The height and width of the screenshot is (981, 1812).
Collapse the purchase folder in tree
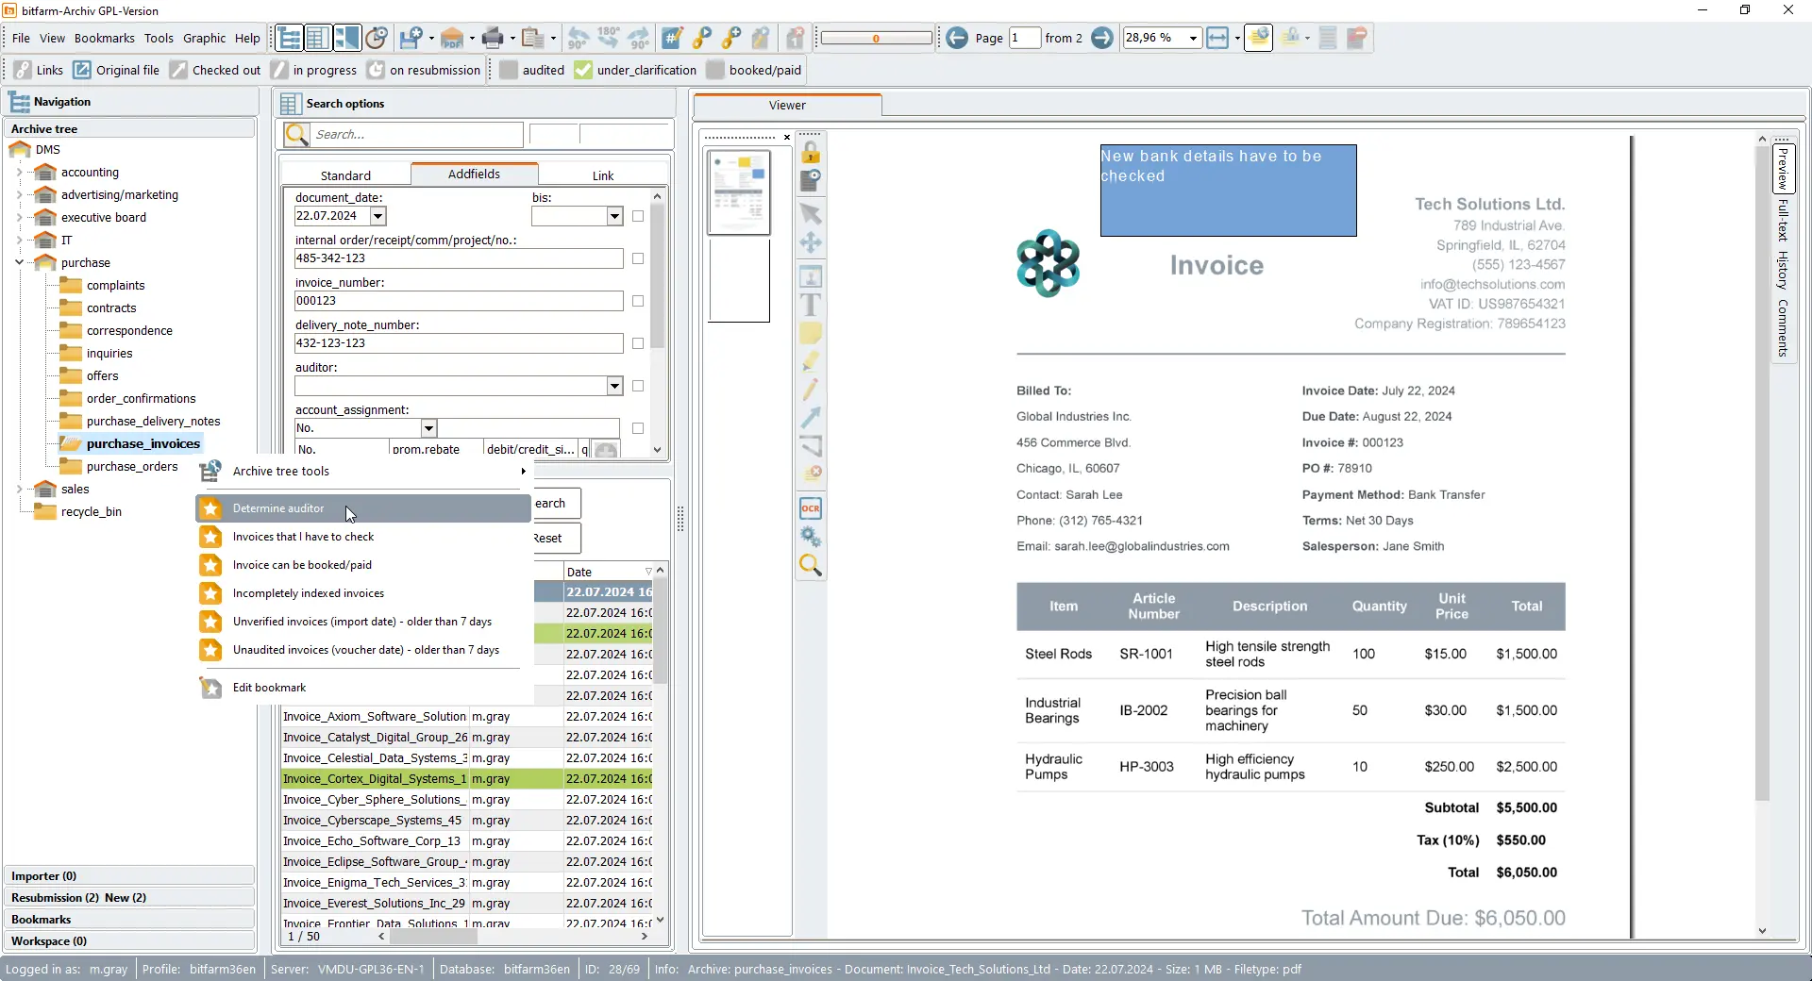(20, 263)
